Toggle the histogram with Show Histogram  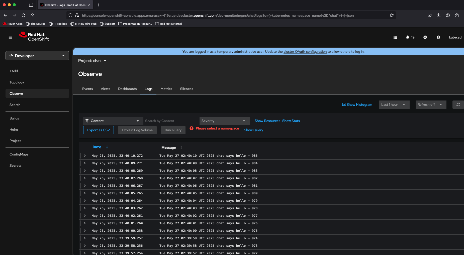click(x=357, y=104)
